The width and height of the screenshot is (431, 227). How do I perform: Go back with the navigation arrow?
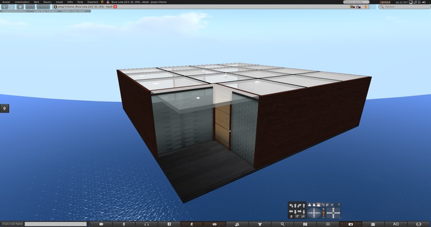[x=4, y=7]
